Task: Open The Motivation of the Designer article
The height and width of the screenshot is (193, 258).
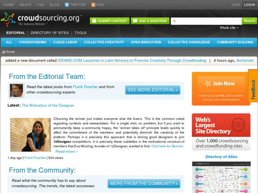Action: point(48,105)
